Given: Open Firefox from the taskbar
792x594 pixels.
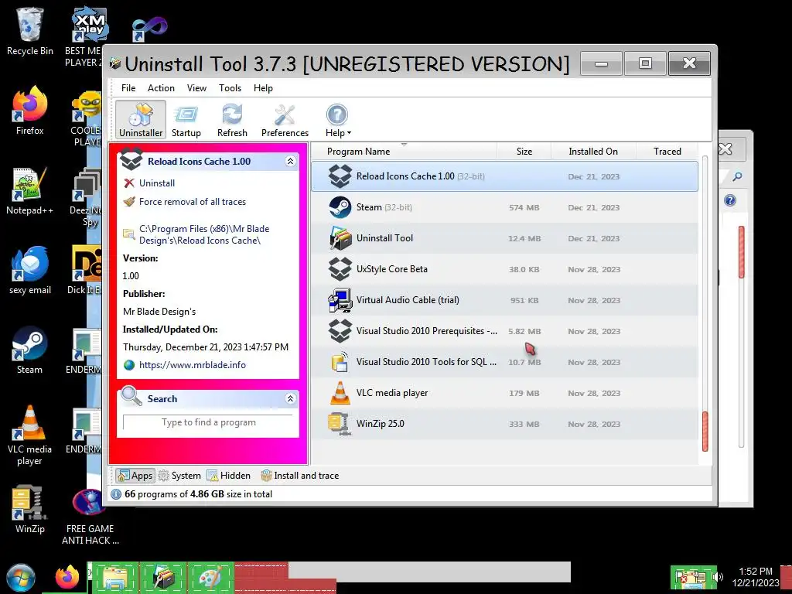Looking at the screenshot, I should [x=68, y=577].
